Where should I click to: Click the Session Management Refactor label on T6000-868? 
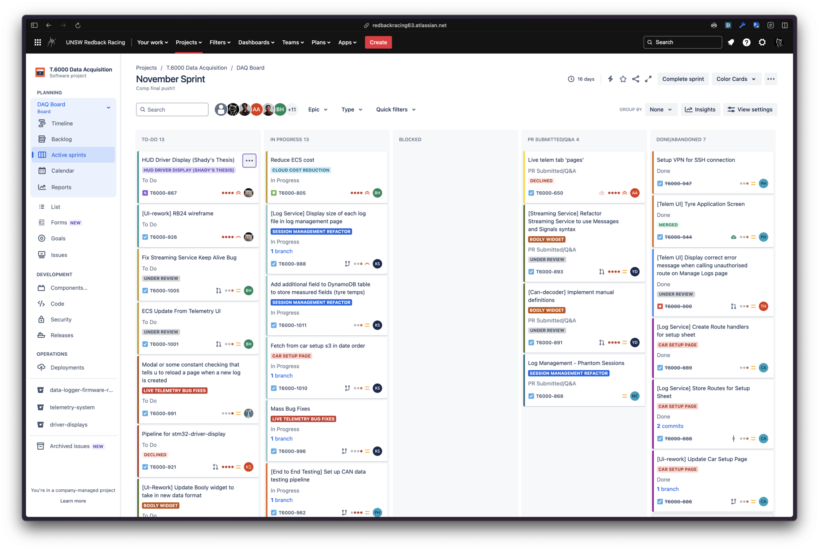(x=568, y=373)
